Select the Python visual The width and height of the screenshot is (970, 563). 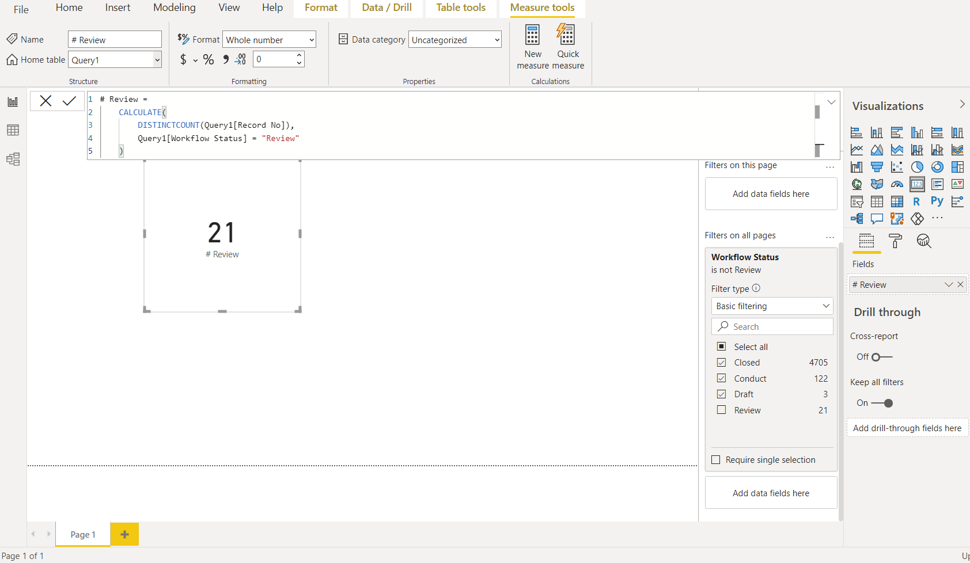pyautogui.click(x=937, y=201)
